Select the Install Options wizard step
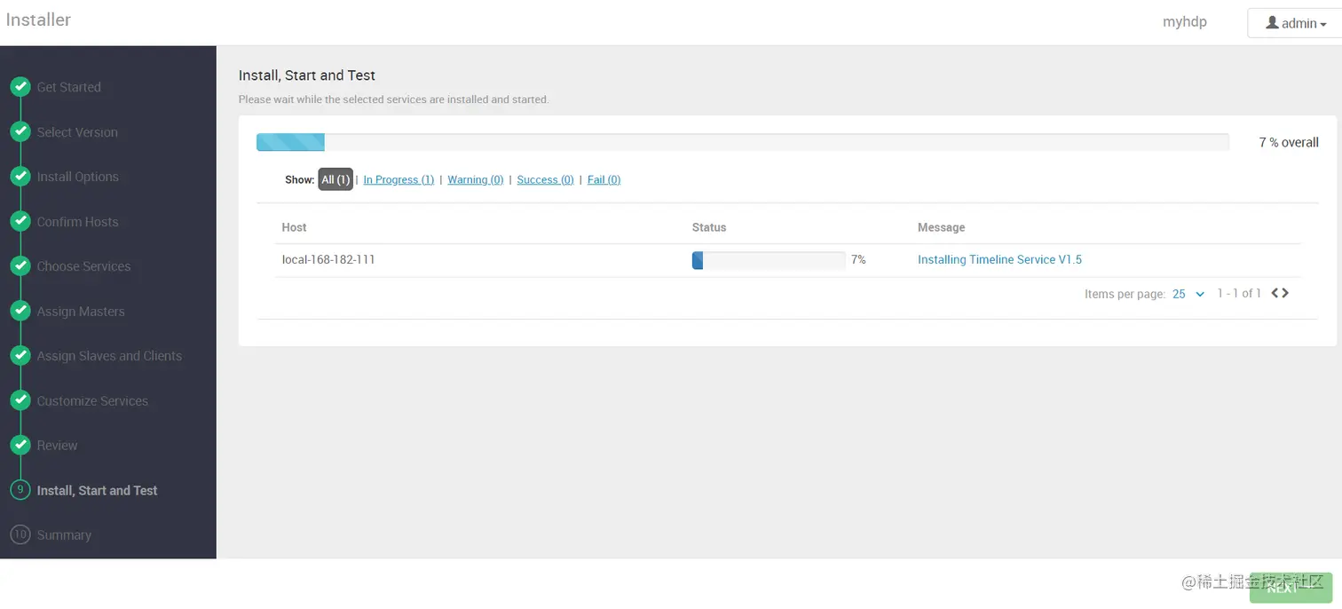 [x=77, y=177]
